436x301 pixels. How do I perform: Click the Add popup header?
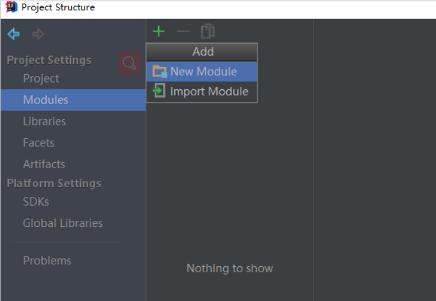tap(202, 52)
